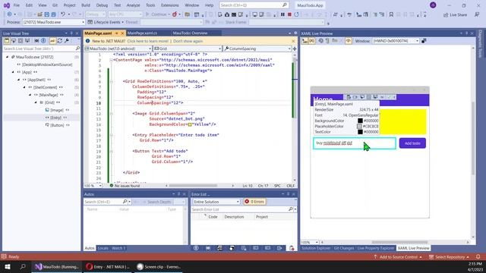Switch to MainPage.xaml.cs tab
This screenshot has width=486, height=273.
click(x=142, y=33)
